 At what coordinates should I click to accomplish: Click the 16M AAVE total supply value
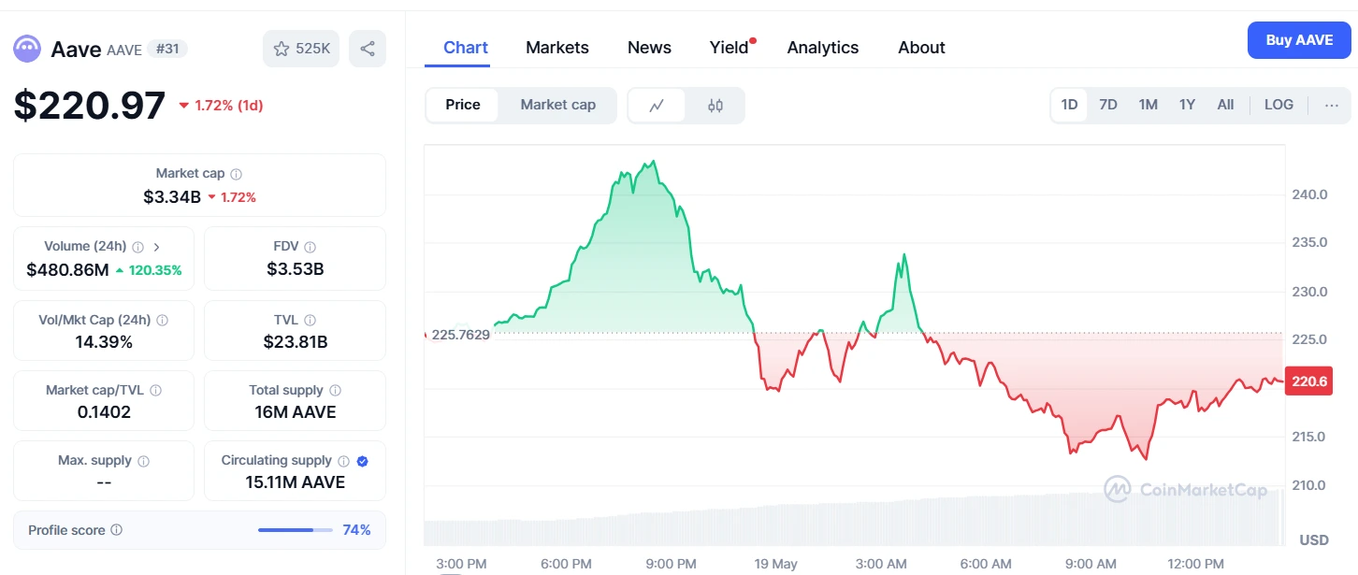coord(295,412)
